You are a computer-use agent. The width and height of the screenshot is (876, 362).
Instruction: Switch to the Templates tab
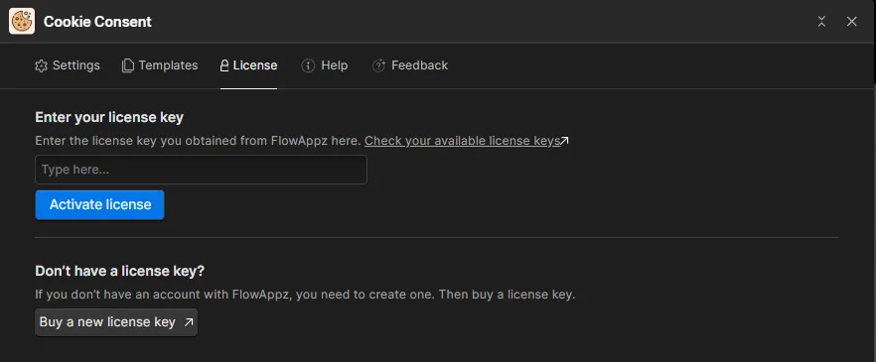tap(160, 65)
